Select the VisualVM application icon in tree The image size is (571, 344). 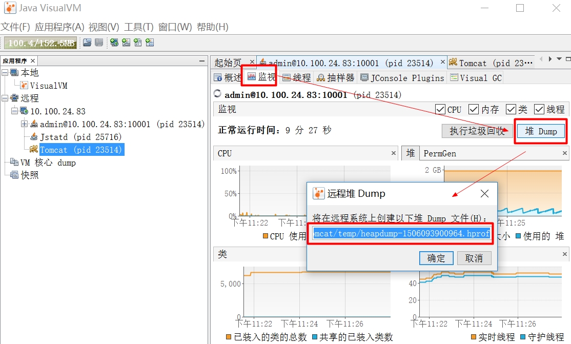[x=24, y=85]
